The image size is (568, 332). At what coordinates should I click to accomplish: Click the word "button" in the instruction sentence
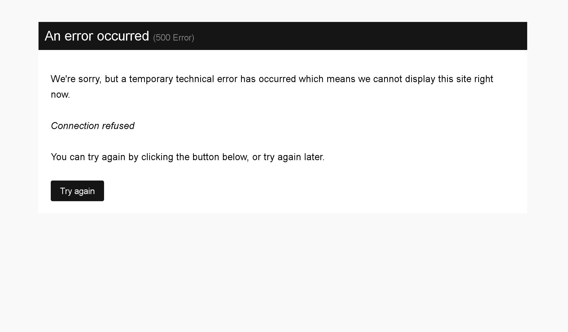206,157
